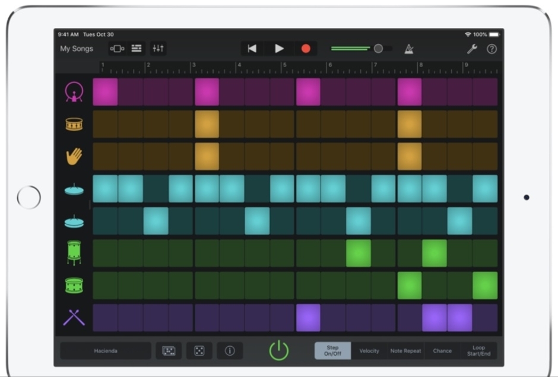558x377 pixels.
Task: Turn off snare step 5
Action: (x=207, y=124)
